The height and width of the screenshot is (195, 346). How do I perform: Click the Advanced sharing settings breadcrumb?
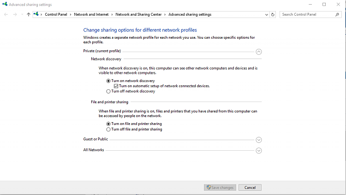pos(190,14)
